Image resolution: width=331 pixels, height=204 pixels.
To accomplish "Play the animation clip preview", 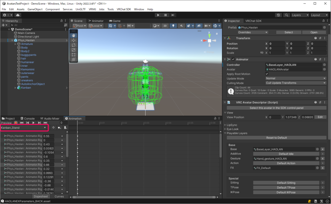I will [33, 123].
